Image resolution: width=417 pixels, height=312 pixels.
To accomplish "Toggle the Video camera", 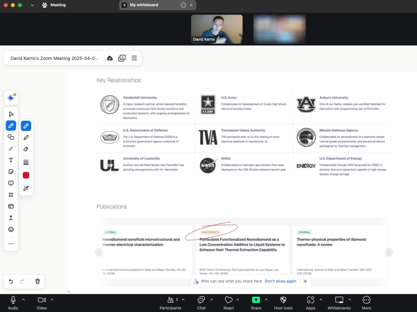I will tap(41, 303).
